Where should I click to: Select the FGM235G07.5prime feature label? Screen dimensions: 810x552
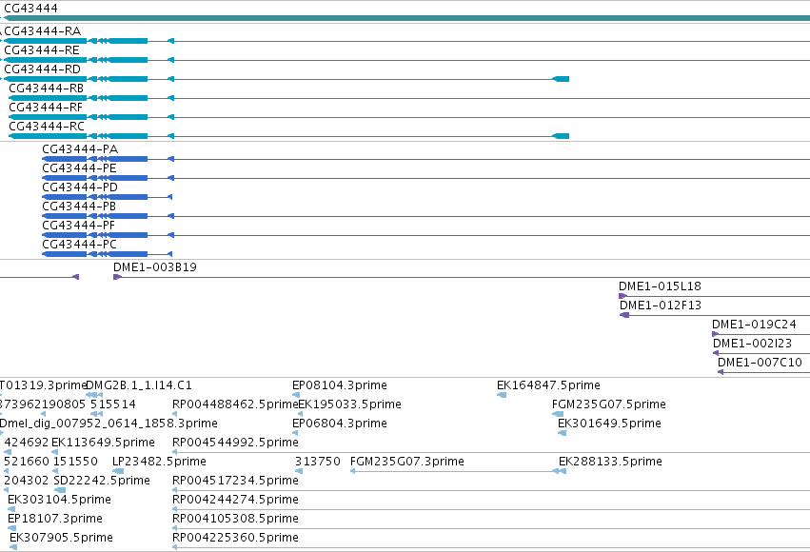[x=609, y=404]
